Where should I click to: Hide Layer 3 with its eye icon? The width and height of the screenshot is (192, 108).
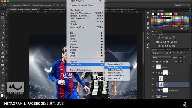[x=153, y=96]
